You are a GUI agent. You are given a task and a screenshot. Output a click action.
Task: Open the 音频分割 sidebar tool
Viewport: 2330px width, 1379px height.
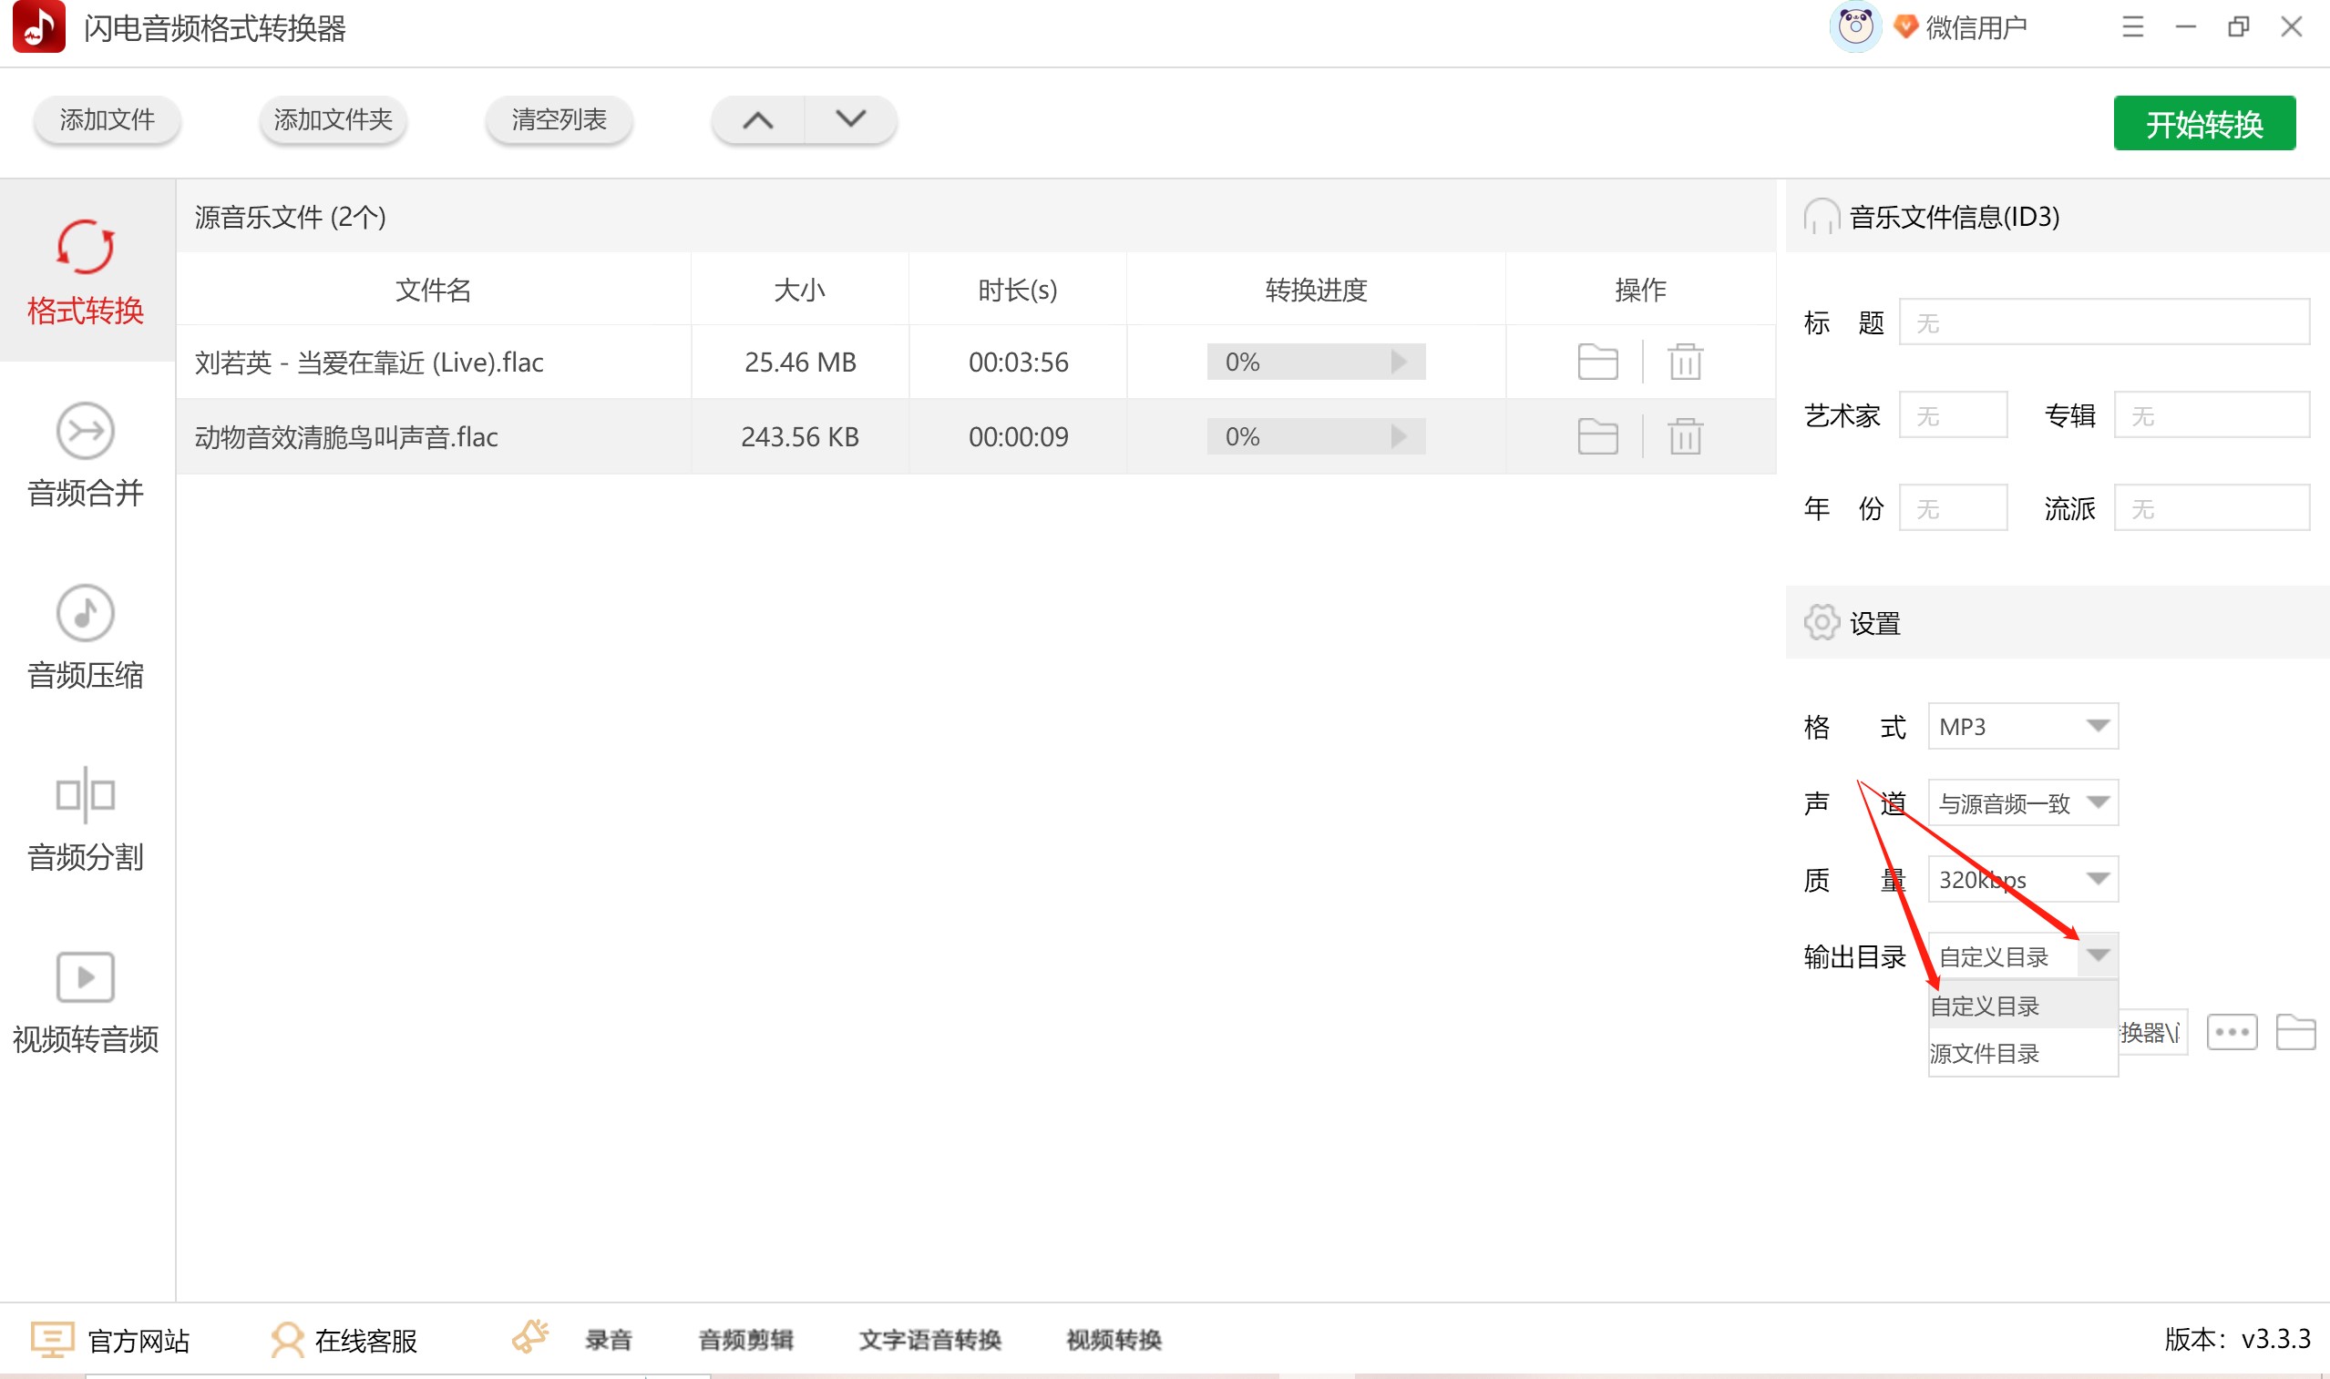[86, 820]
